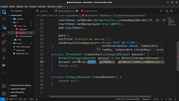Open the Explorer view in the activity bar
179x101 pixels.
click(x=4, y=12)
